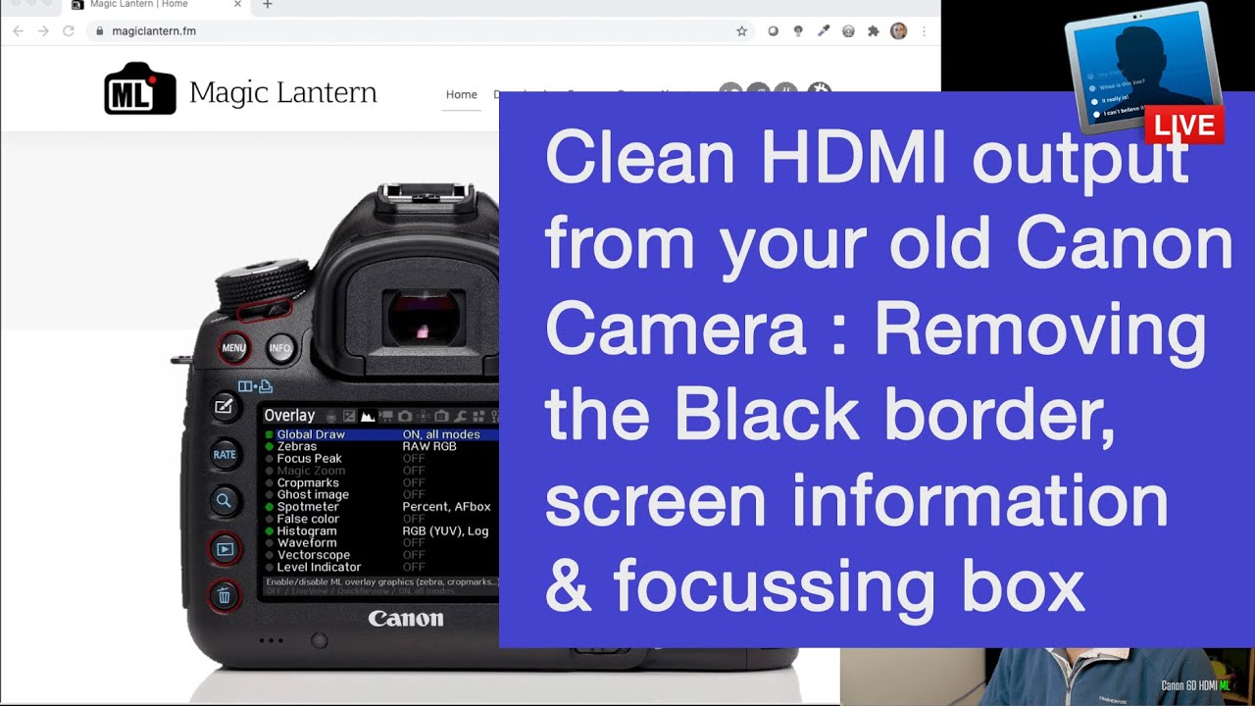This screenshot has height=706, width=1255.
Task: Click the 'ON, all modes' value
Action: click(441, 434)
